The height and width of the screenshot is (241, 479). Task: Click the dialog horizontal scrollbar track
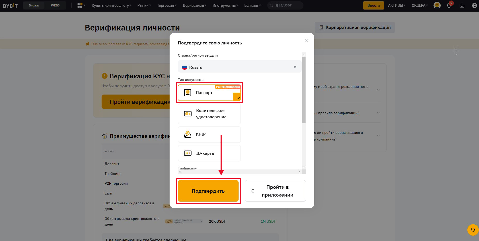click(x=240, y=172)
